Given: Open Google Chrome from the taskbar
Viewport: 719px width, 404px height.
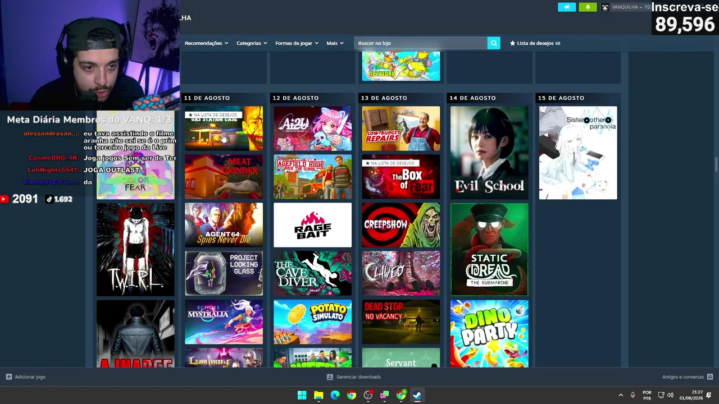Looking at the screenshot, I should (352, 395).
